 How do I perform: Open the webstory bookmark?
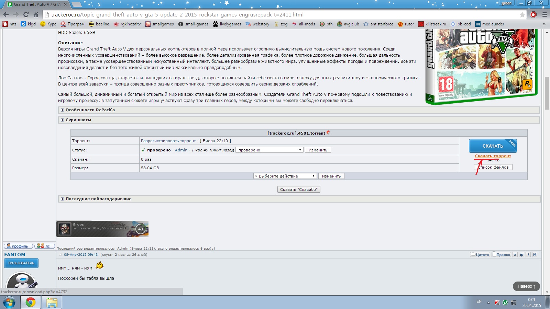[x=257, y=24]
